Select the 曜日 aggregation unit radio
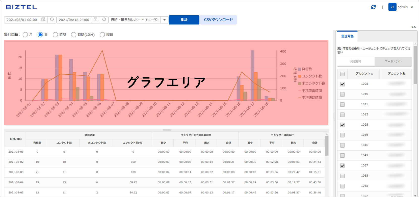The image size is (419, 197). pyautogui.click(x=102, y=35)
